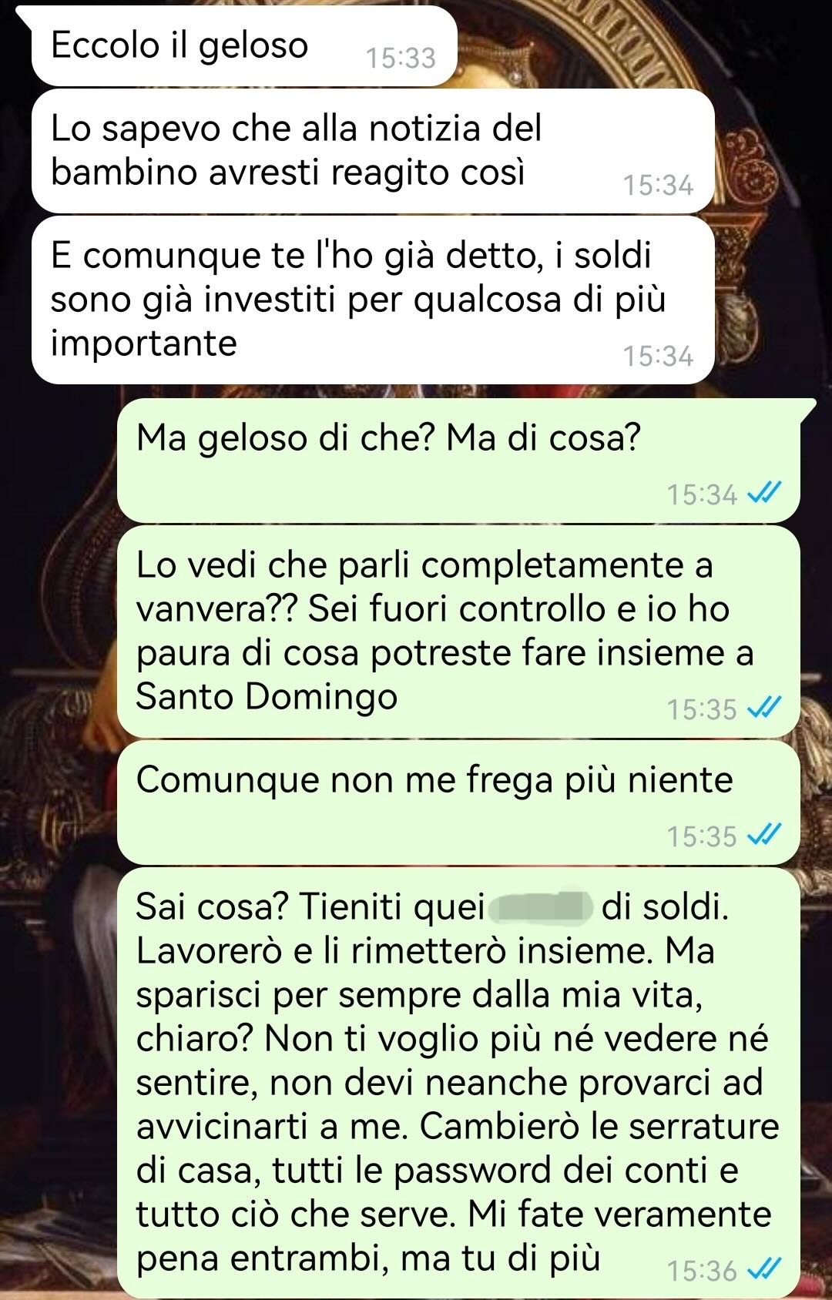Tap the blurred censored word in last message
Screen dimensions: 832x1300
click(x=540, y=907)
